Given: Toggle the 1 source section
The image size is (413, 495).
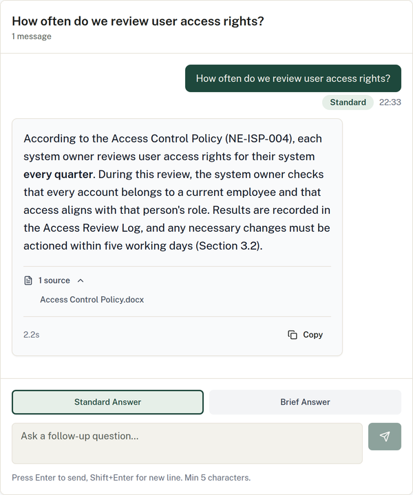Looking at the screenshot, I should tap(54, 280).
